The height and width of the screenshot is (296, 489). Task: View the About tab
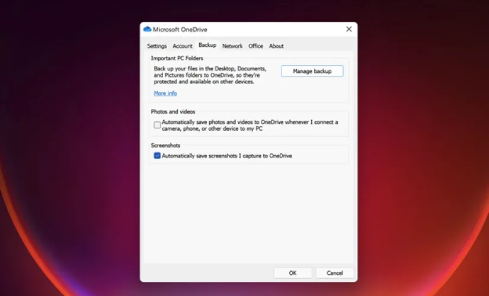point(276,46)
